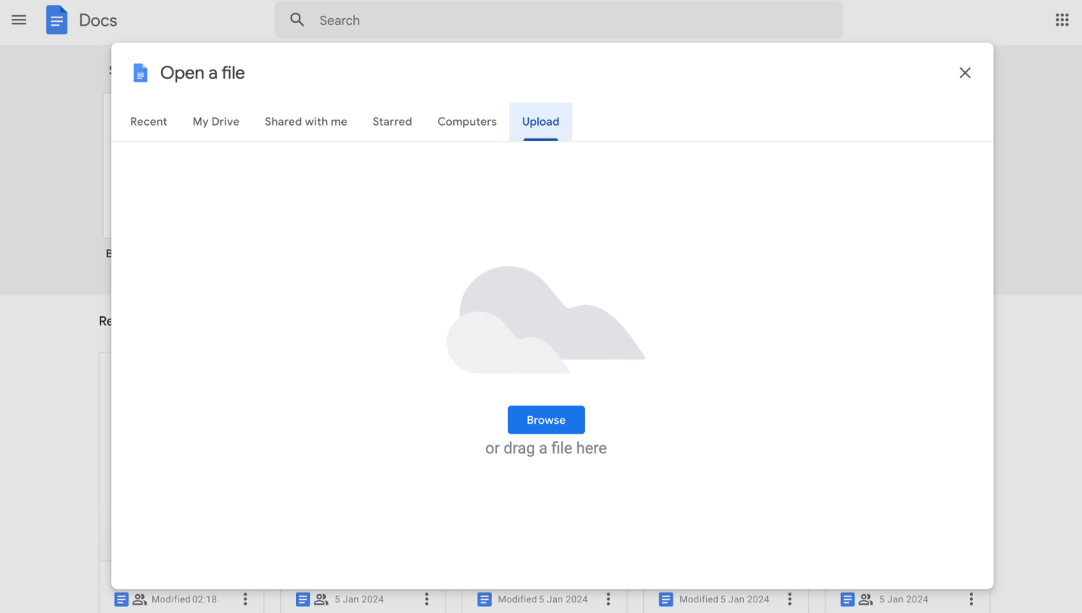Select the Upload tab

[540, 122]
